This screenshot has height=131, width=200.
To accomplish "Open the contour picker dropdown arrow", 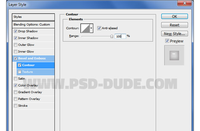I will coord(91,28).
